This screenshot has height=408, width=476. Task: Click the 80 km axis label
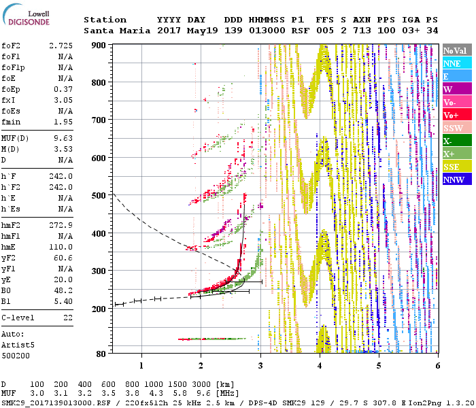(x=101, y=354)
